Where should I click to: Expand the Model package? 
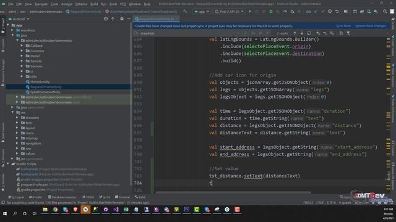[x=22, y=56]
